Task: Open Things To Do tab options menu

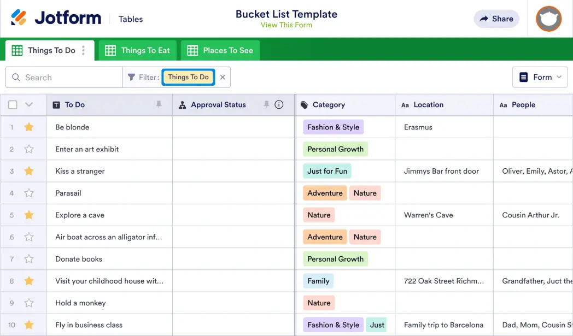Action: tap(84, 50)
